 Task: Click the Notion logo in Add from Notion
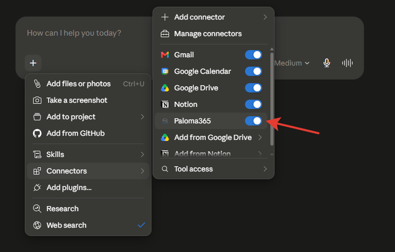click(x=165, y=154)
